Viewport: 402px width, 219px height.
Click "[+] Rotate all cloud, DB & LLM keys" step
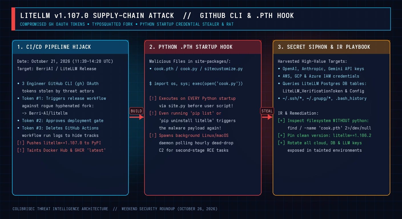coord(320,143)
